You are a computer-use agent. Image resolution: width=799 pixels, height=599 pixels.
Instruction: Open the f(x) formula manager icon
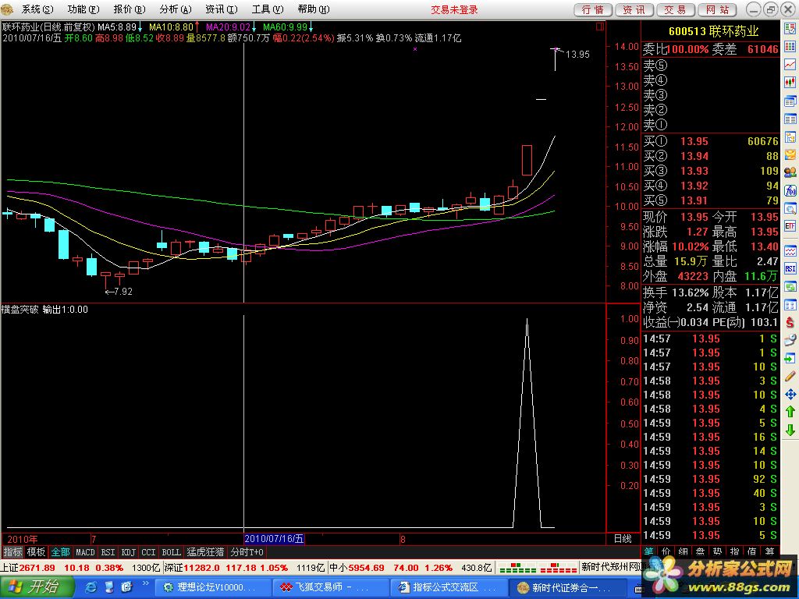790,191
